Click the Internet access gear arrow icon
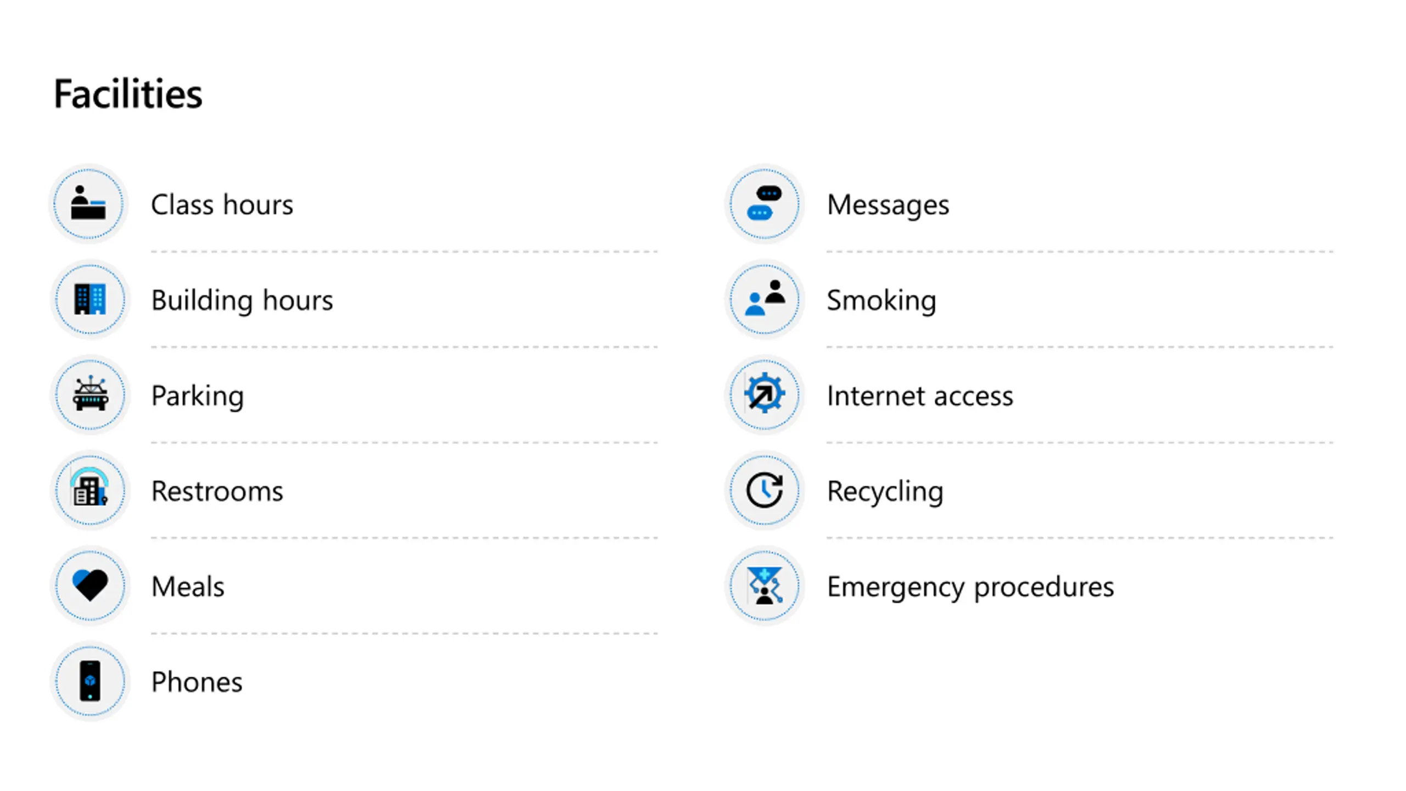The width and height of the screenshot is (1406, 791). tap(765, 393)
